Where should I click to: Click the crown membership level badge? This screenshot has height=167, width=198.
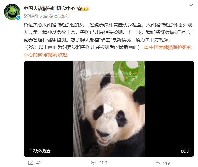[83, 8]
